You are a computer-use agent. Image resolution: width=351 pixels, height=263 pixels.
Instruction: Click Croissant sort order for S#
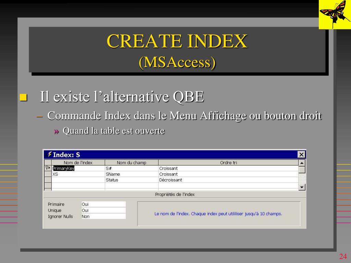pyautogui.click(x=228, y=168)
